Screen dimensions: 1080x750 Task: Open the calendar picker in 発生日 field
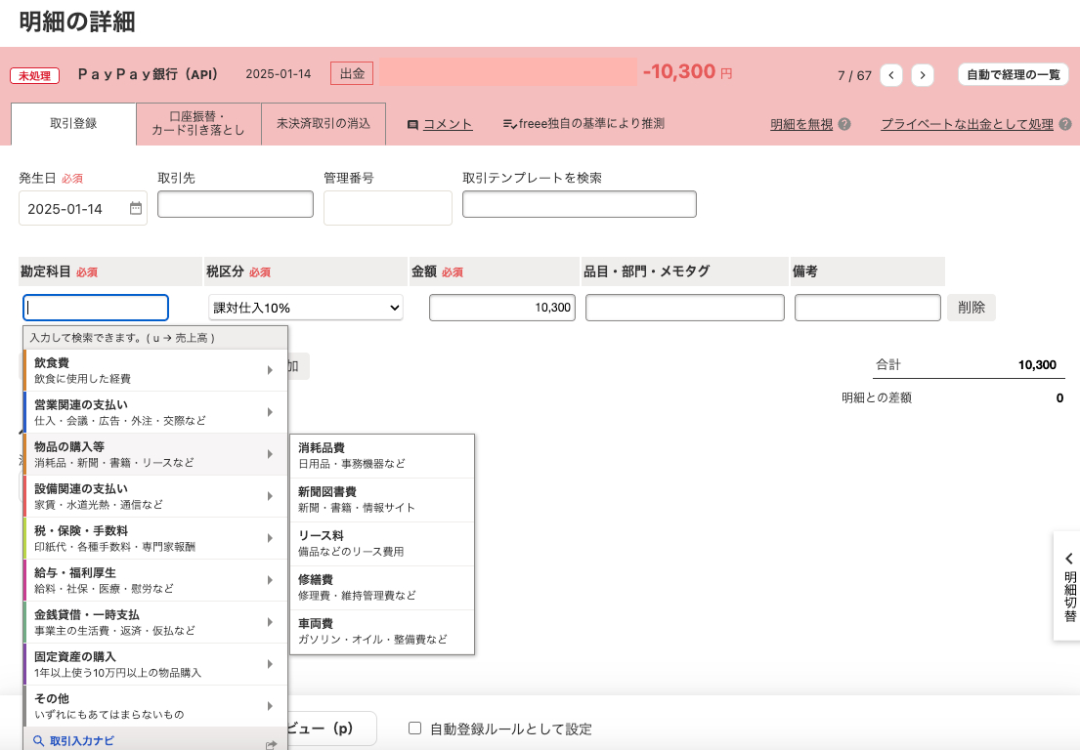tap(135, 207)
